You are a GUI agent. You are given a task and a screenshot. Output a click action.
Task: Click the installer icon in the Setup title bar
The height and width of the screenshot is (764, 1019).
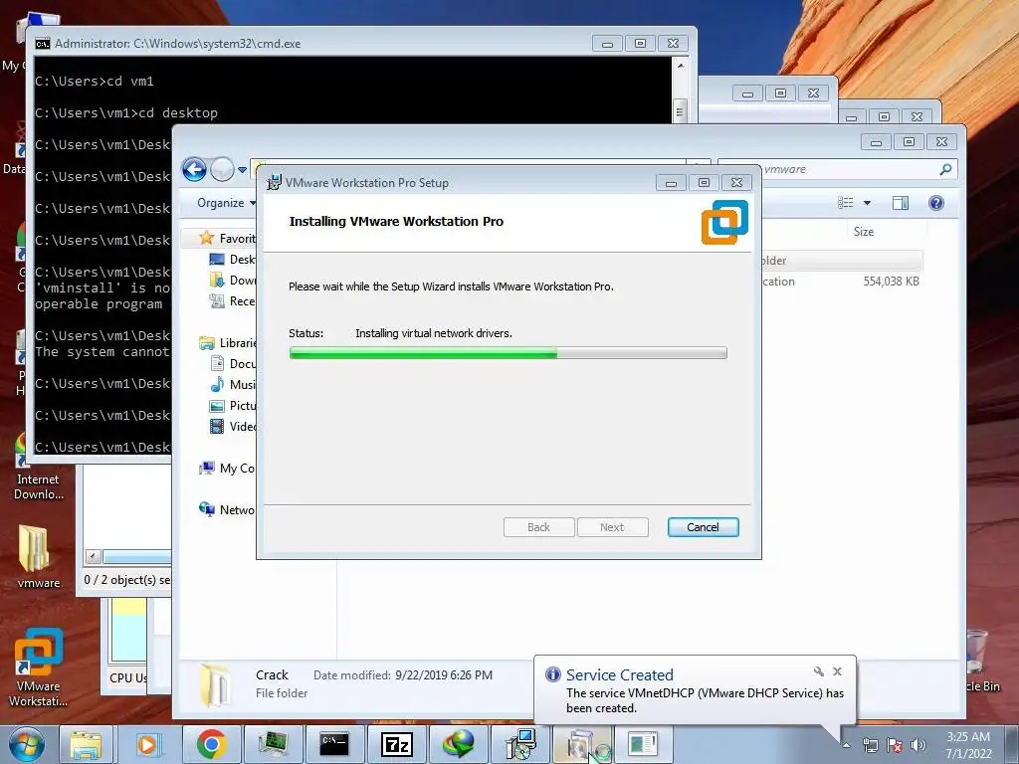click(x=275, y=183)
